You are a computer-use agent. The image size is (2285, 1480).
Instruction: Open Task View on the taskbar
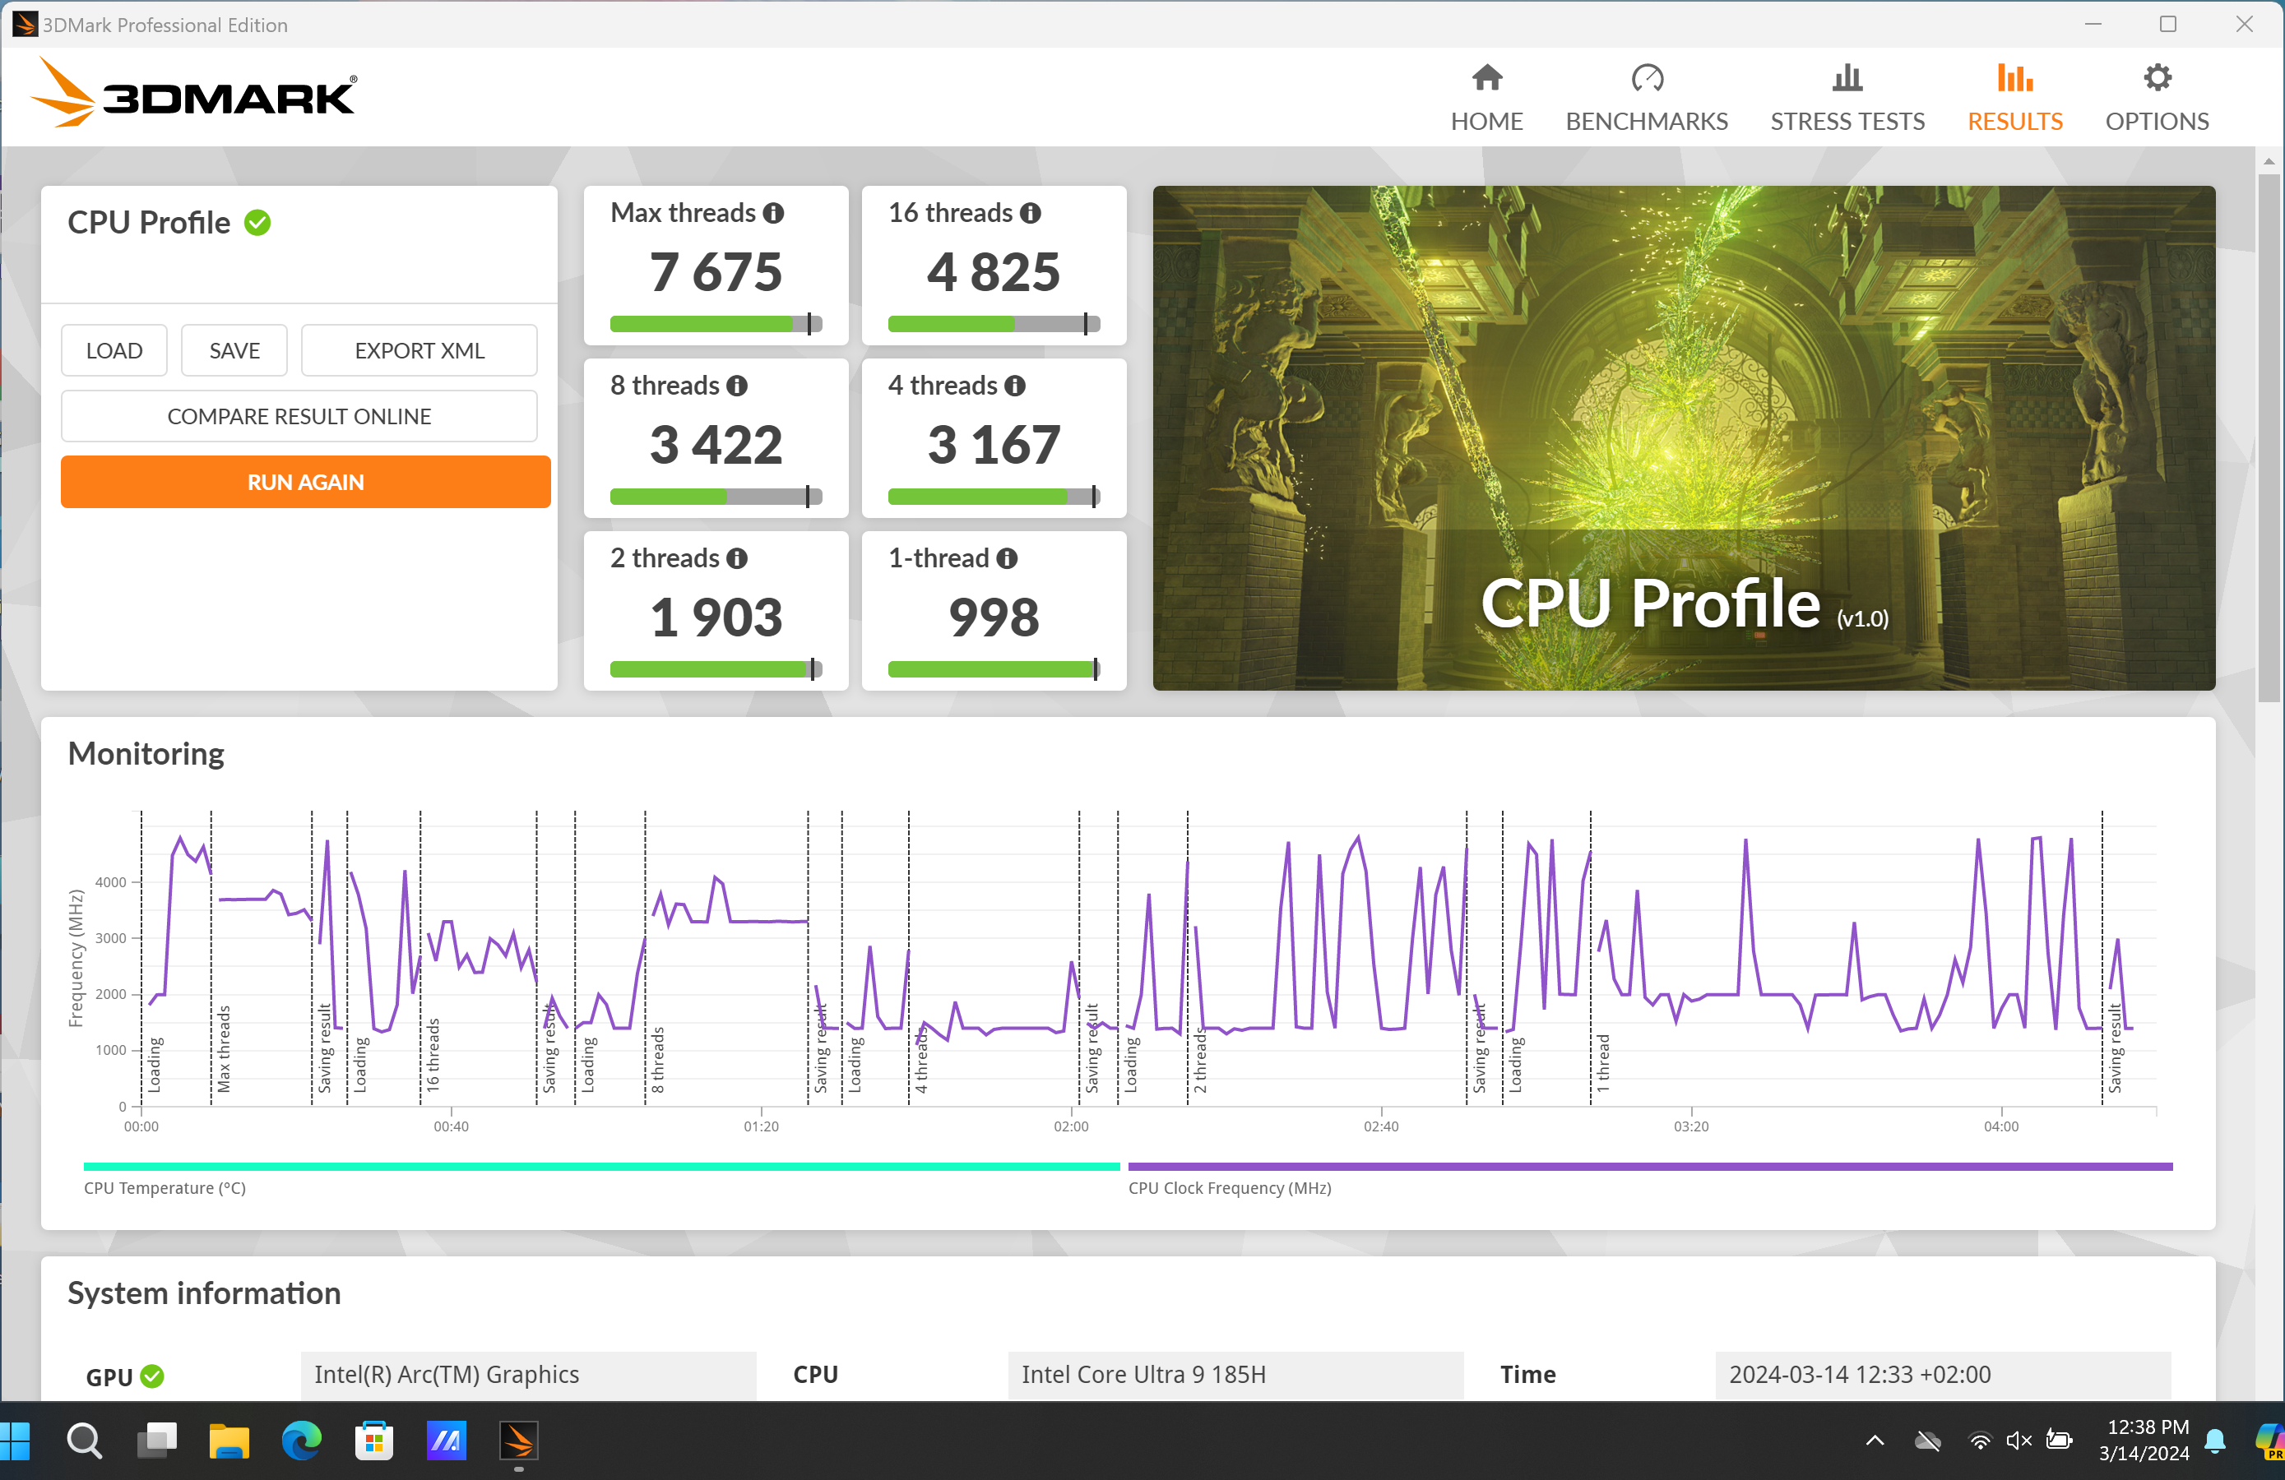tap(156, 1441)
